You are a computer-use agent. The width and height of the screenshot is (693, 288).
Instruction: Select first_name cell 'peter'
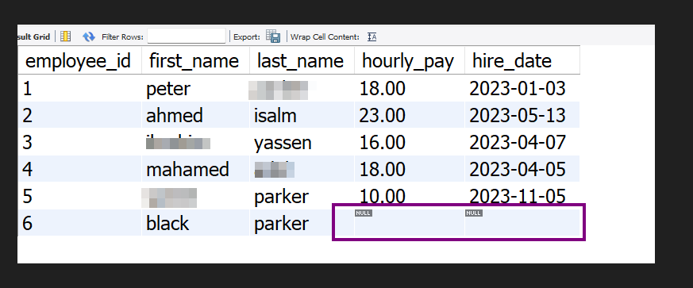click(195, 88)
